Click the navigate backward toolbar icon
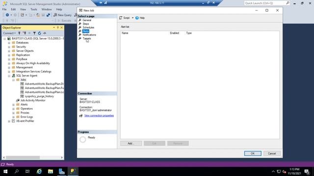The image size is (314, 176). 7,15
